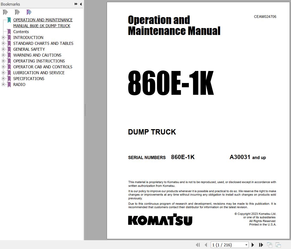This screenshot has height=249, width=291.
Task: Select the SPECIFICATIONS bookmark
Action: [x=29, y=78]
